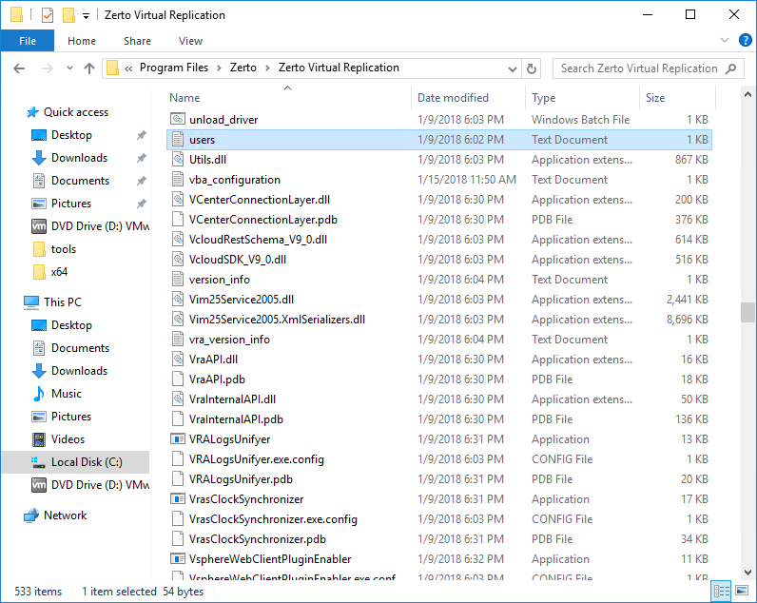Screen dimensions: 757x603
Task: Sort by the Name column header
Action: pos(184,98)
